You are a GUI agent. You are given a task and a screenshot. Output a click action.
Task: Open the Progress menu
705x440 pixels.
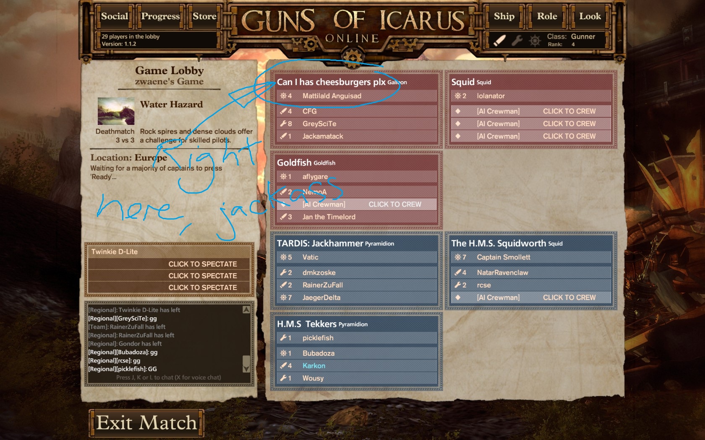click(x=160, y=16)
